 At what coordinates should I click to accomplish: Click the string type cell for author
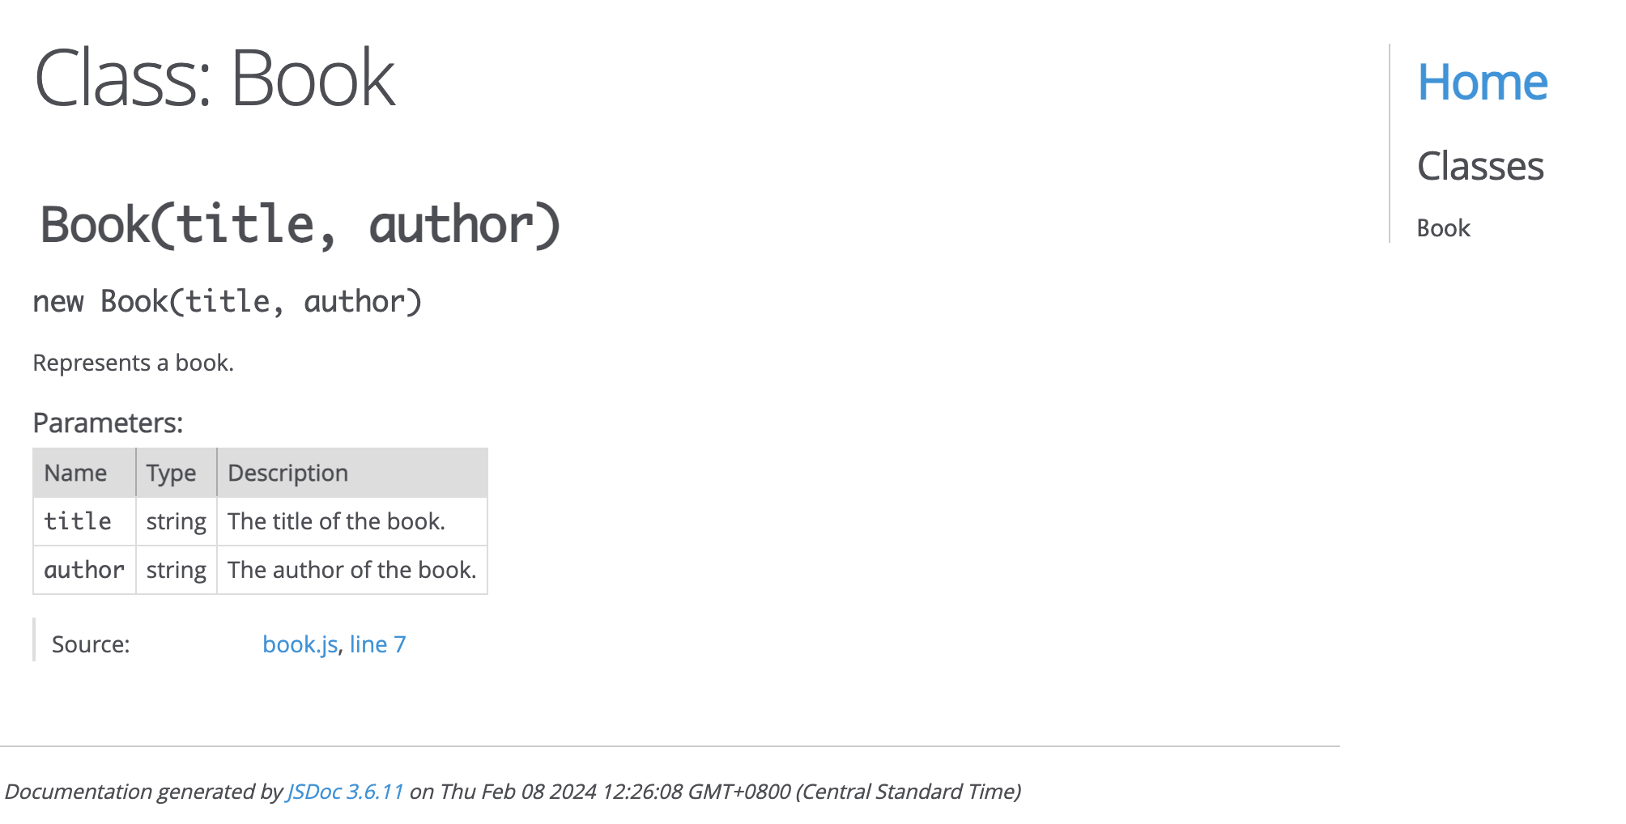[176, 570]
